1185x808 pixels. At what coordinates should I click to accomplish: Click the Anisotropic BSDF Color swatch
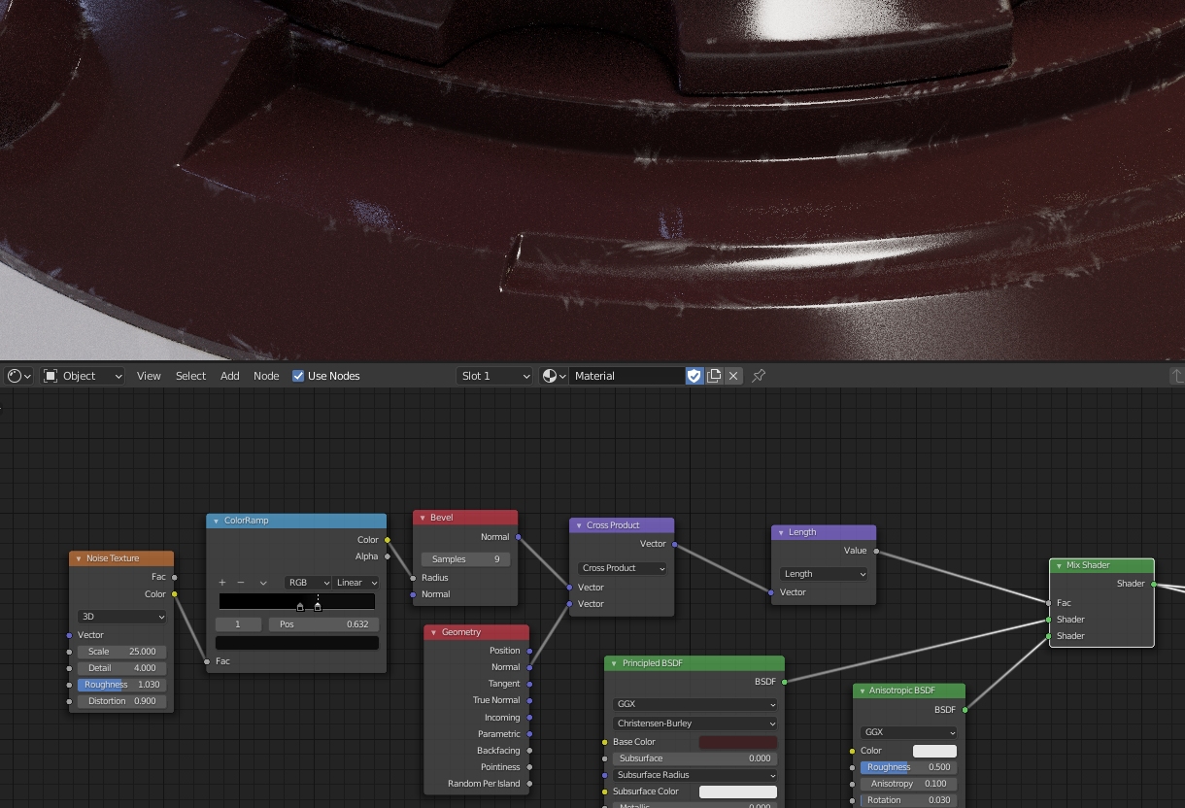934,751
